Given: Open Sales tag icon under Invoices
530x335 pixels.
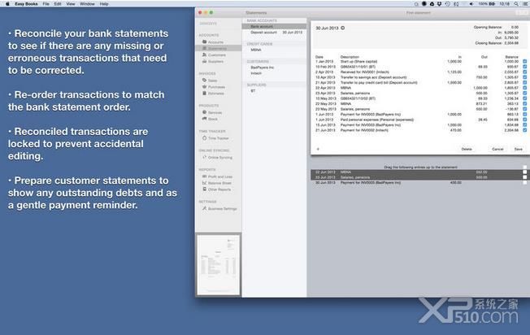Looking at the screenshot, I should (204, 80).
